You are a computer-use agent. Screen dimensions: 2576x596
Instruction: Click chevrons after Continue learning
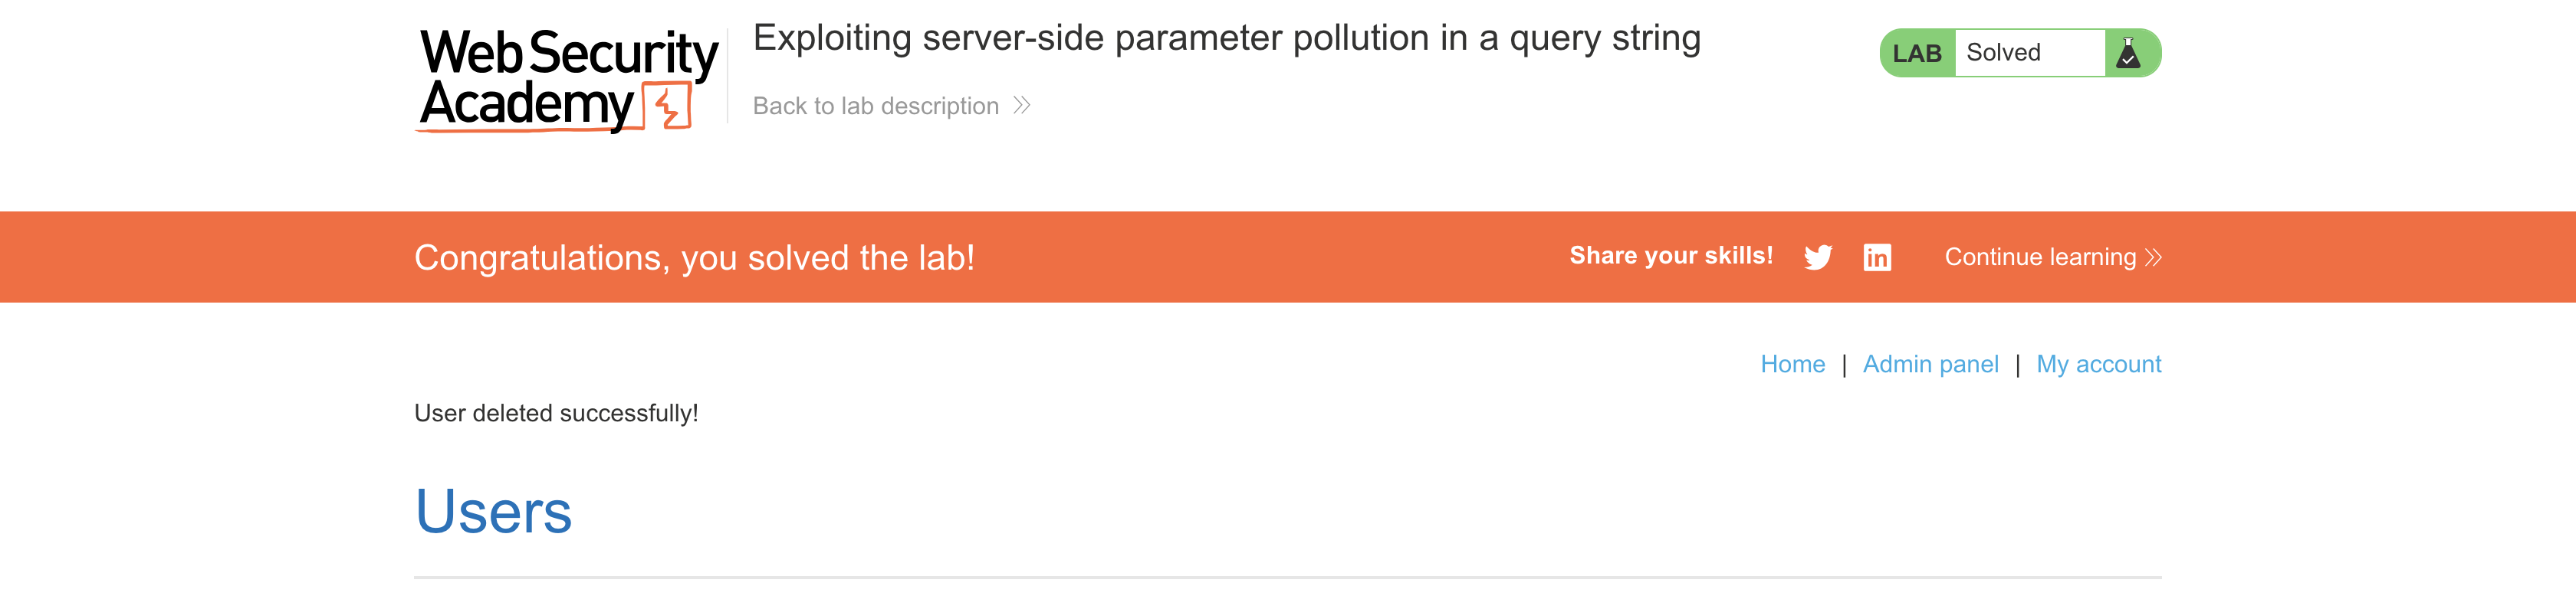2153,258
